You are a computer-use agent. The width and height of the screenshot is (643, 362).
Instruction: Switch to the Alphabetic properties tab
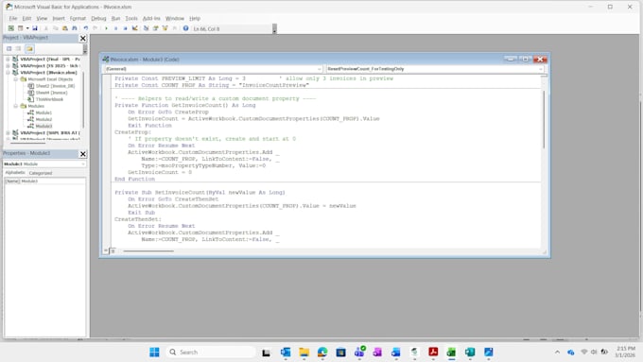click(x=15, y=173)
